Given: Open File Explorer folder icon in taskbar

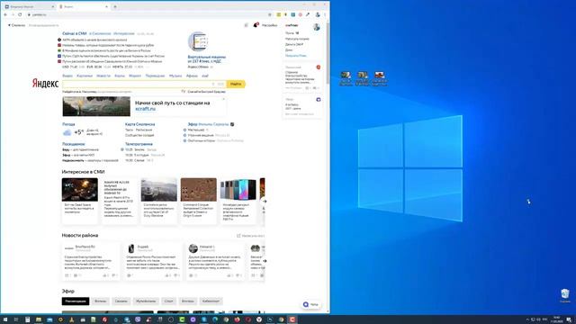Looking at the screenshot, I should pos(38,319).
